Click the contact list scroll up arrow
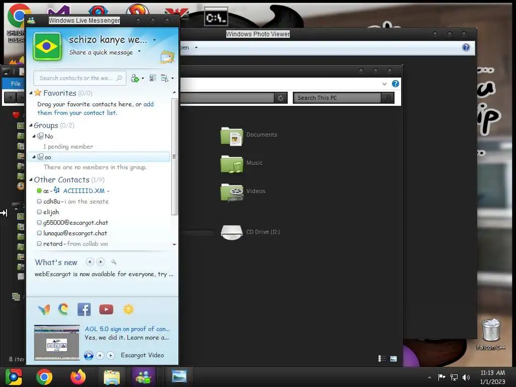Image resolution: width=516 pixels, height=387 pixels. pyautogui.click(x=174, y=93)
